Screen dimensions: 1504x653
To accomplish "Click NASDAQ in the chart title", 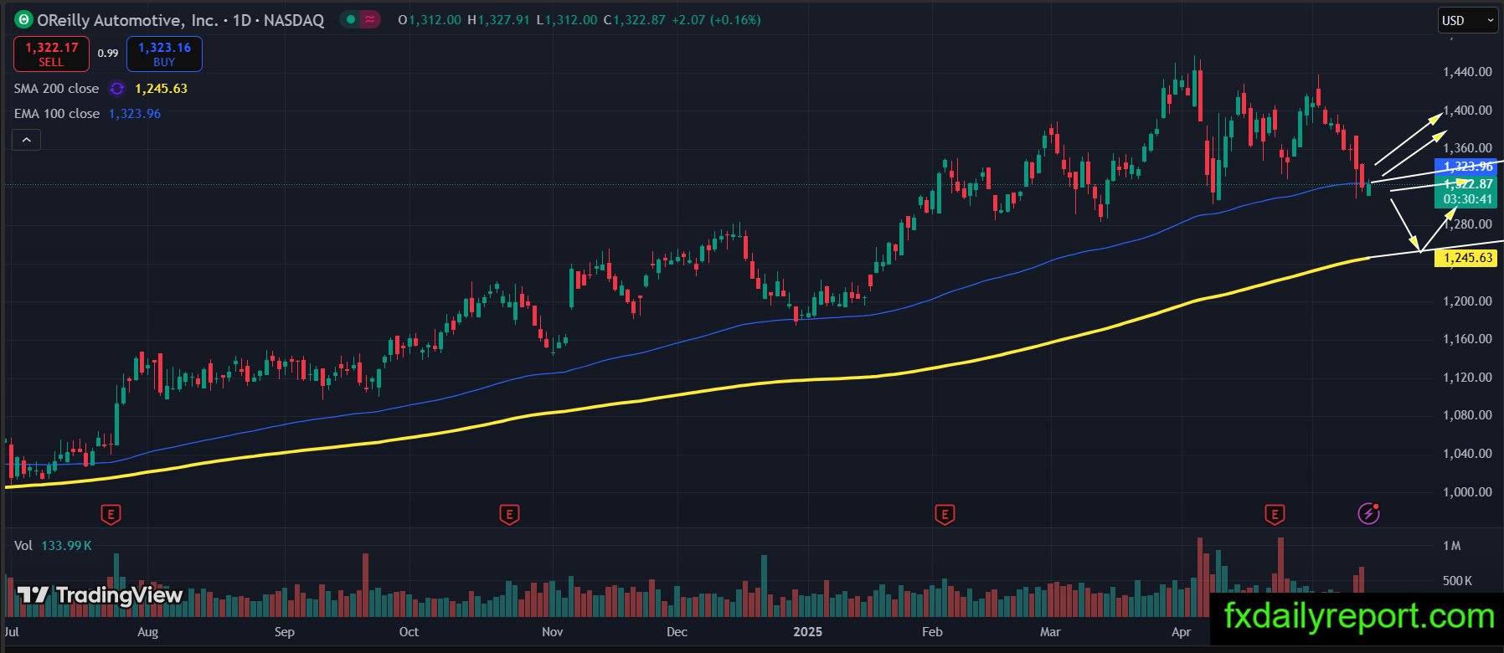I will (294, 20).
